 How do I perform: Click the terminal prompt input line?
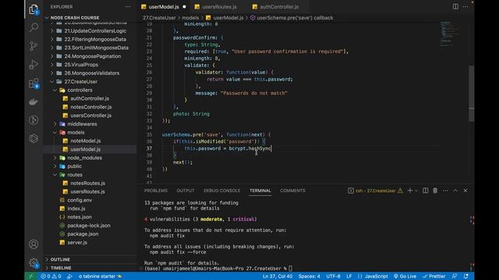click(218, 268)
